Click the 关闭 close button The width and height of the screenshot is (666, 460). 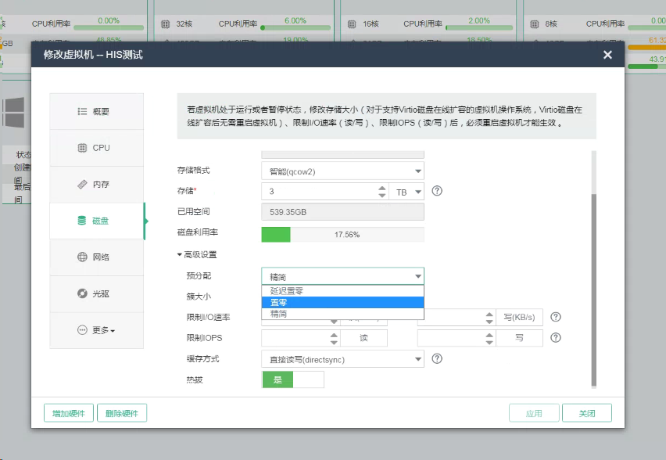(587, 413)
